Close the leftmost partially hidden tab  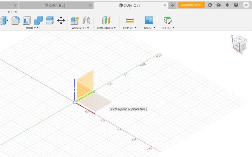(15, 6)
